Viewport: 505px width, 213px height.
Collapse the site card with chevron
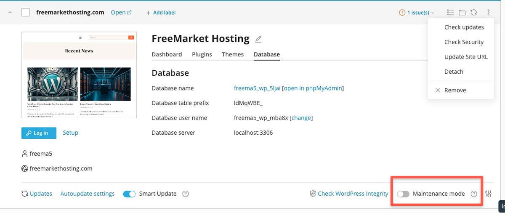coord(9,12)
